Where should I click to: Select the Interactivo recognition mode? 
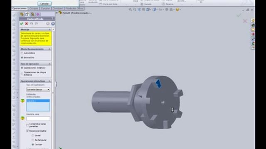click(22, 58)
